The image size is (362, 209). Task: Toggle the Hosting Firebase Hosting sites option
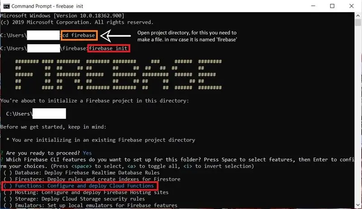pos(86,192)
